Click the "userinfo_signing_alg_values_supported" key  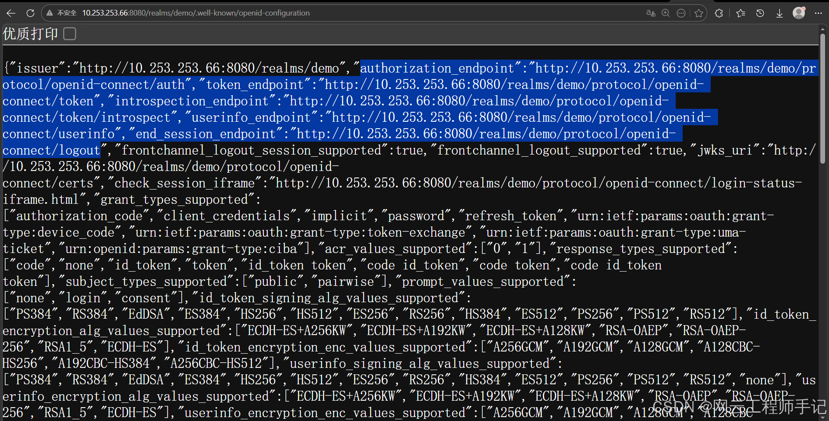(x=420, y=364)
